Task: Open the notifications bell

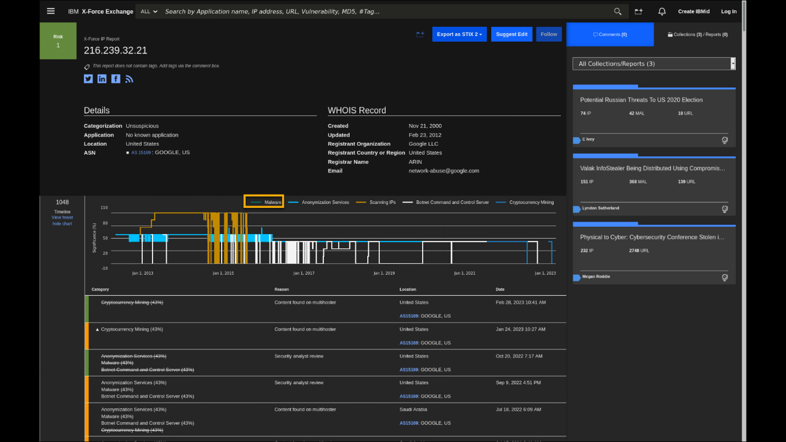Action: (662, 11)
